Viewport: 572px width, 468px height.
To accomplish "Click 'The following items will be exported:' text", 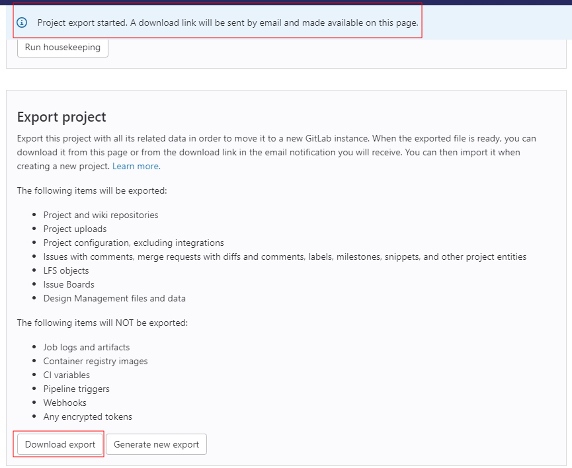I will tap(92, 191).
